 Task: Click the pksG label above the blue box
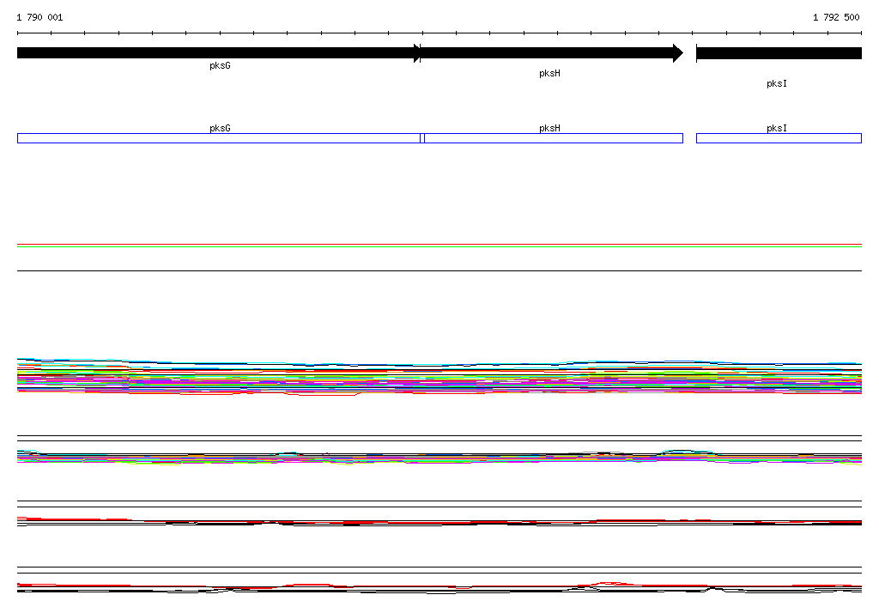point(220,128)
